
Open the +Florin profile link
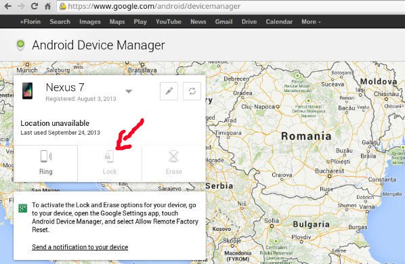[x=30, y=22]
